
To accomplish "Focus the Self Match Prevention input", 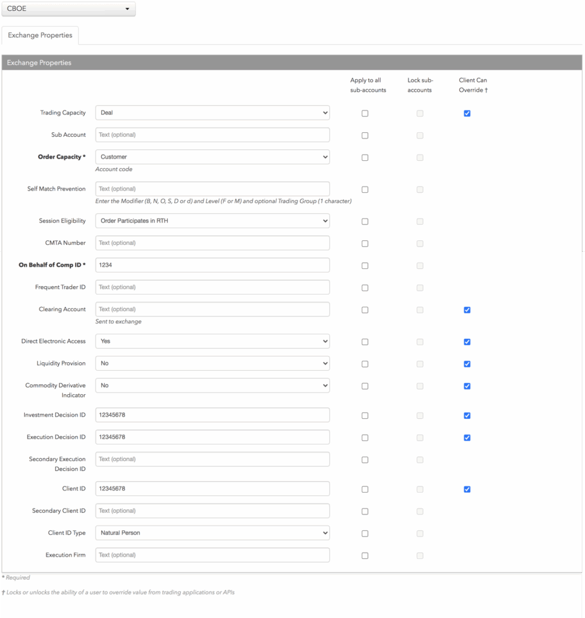I will click(x=212, y=189).
